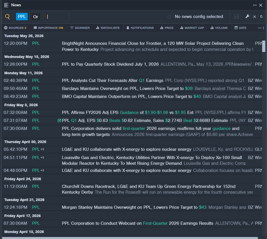Open the Watchlists filter menu
The width and height of the screenshot is (267, 239).
tap(108, 28)
